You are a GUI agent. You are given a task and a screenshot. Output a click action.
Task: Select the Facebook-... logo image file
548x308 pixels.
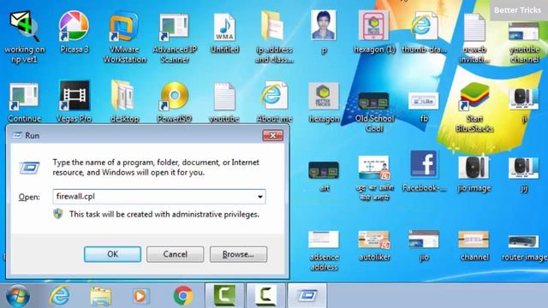424,171
